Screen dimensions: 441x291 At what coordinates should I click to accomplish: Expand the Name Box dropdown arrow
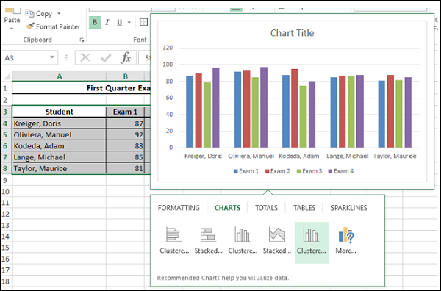(52, 57)
